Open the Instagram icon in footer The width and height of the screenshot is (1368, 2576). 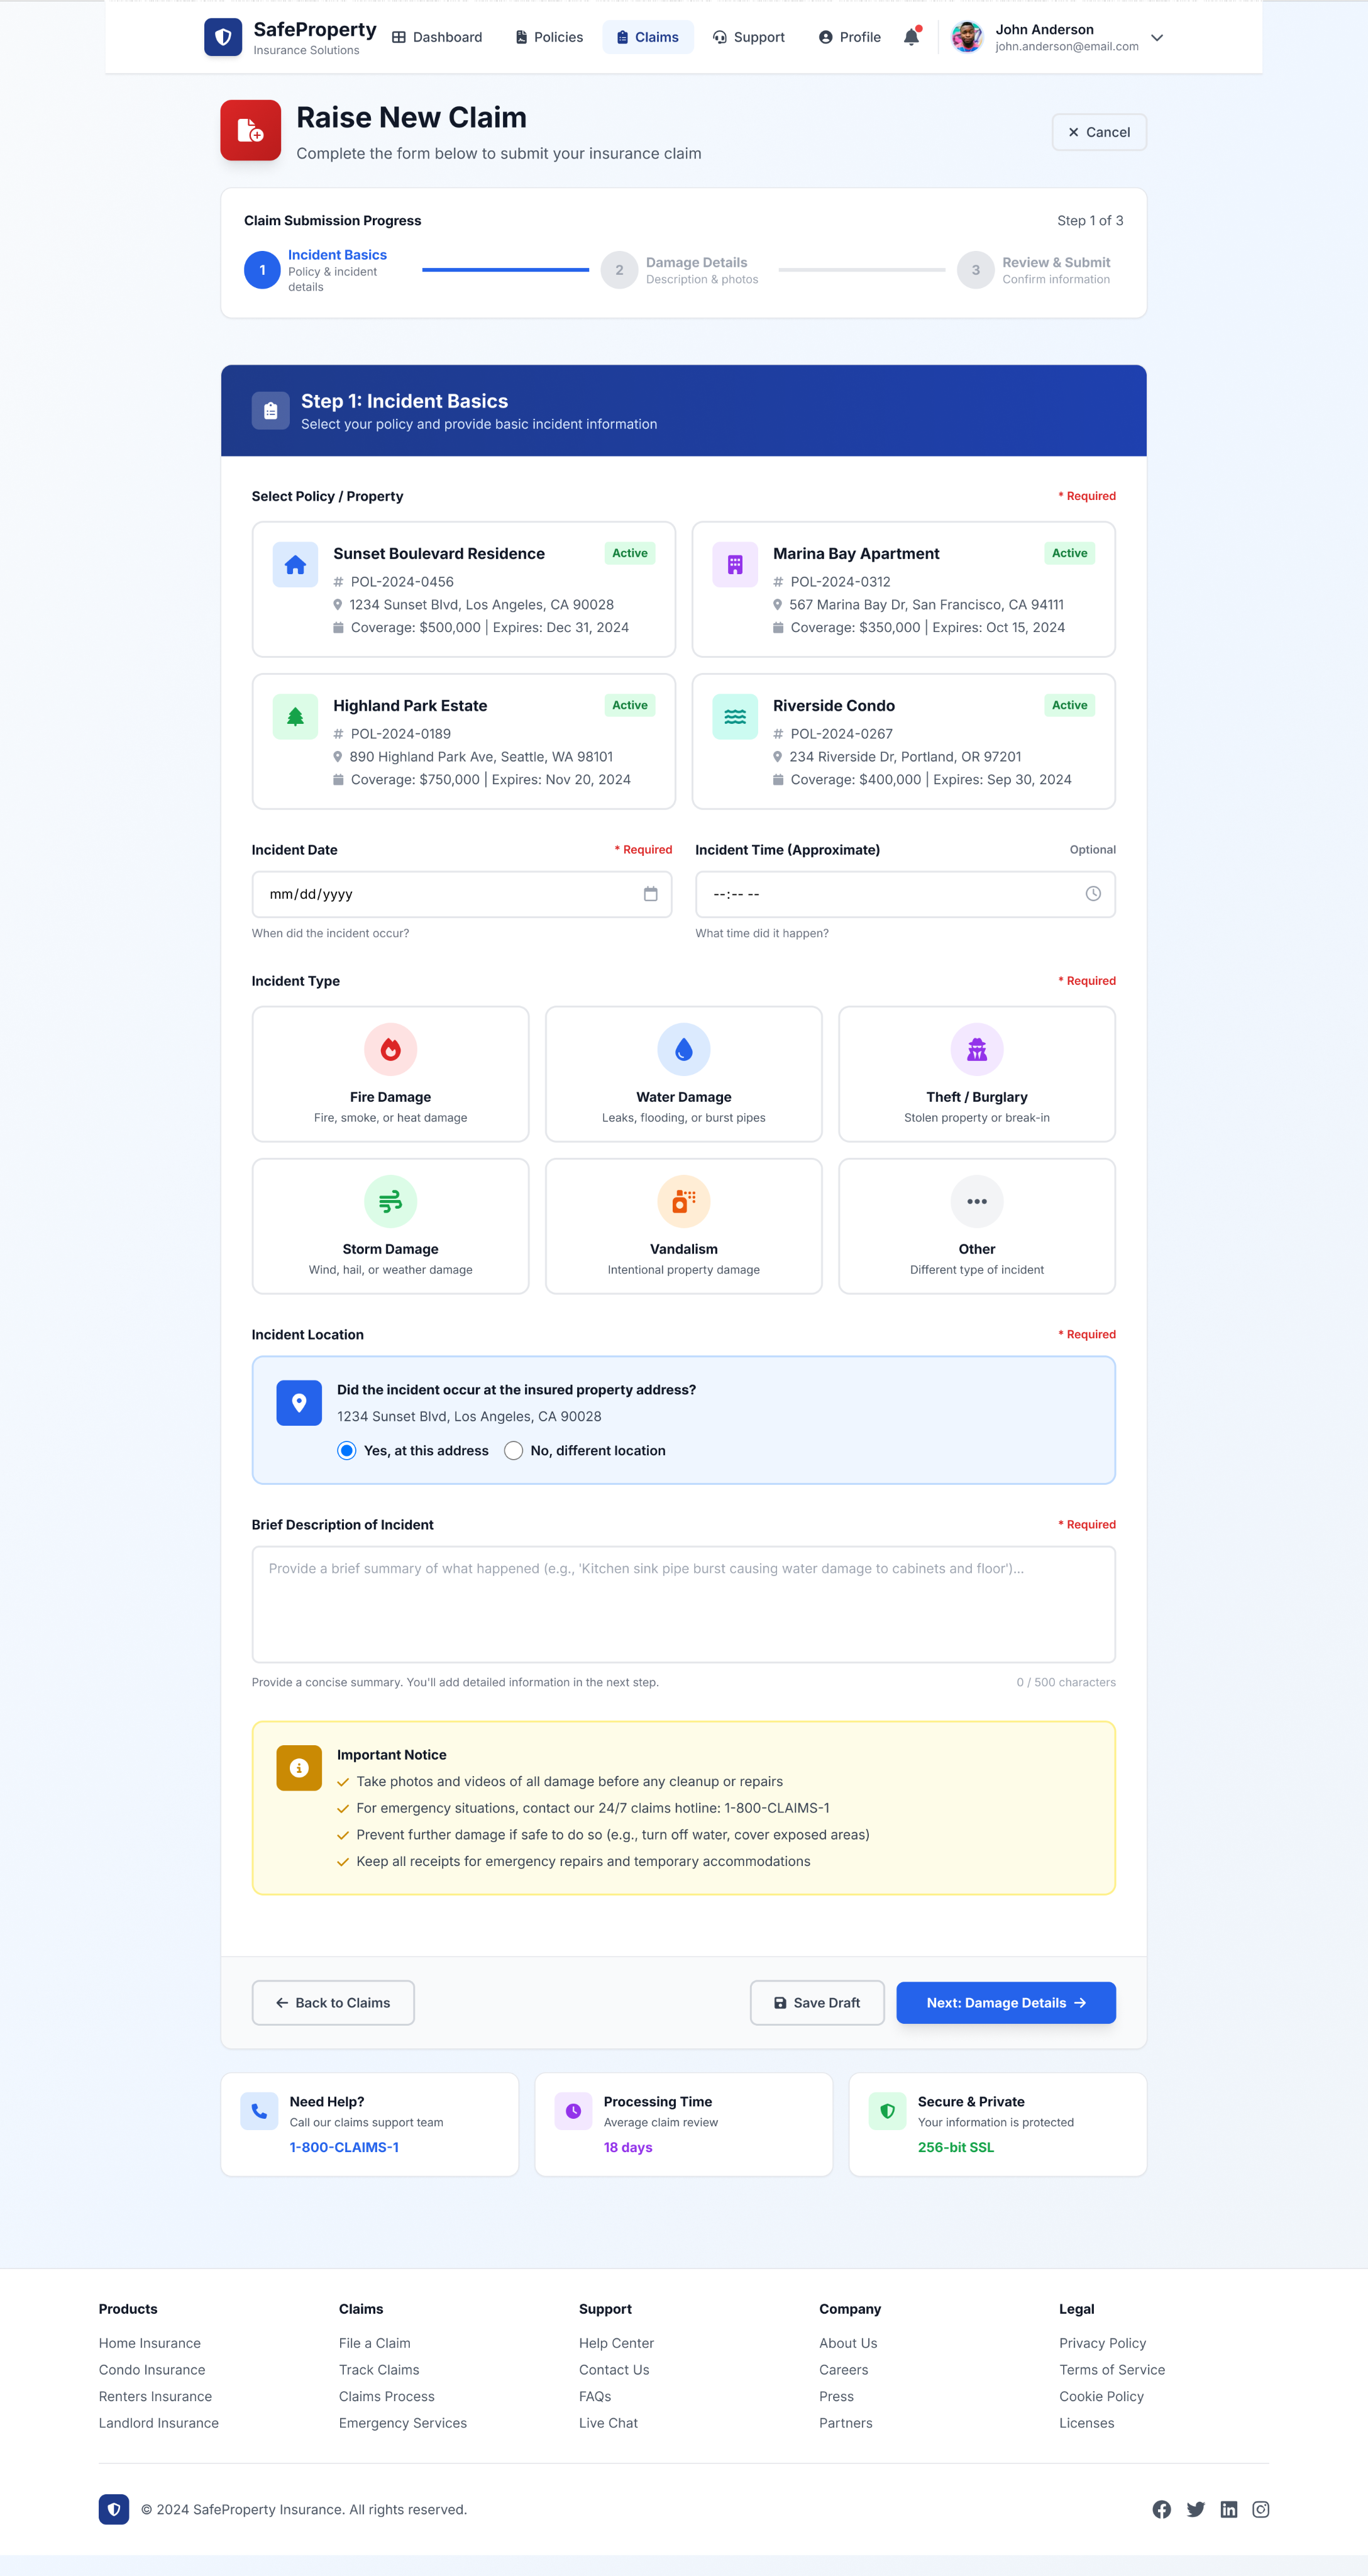point(1261,2509)
